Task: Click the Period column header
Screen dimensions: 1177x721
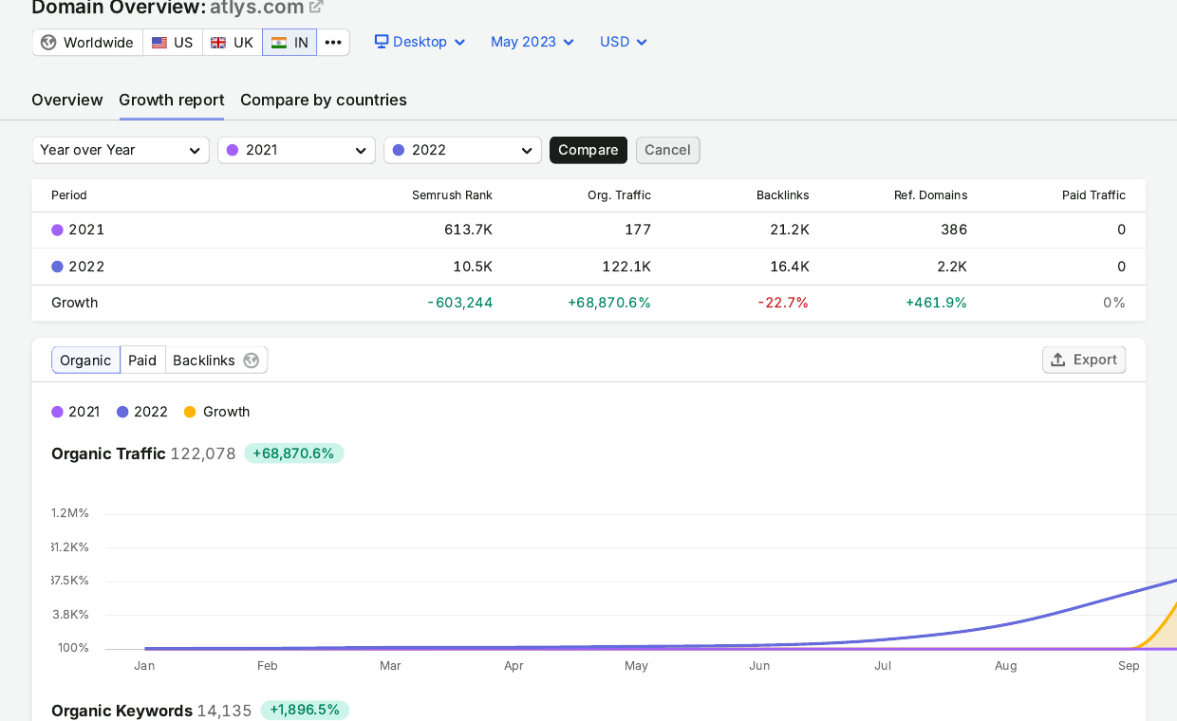Action: [69, 195]
